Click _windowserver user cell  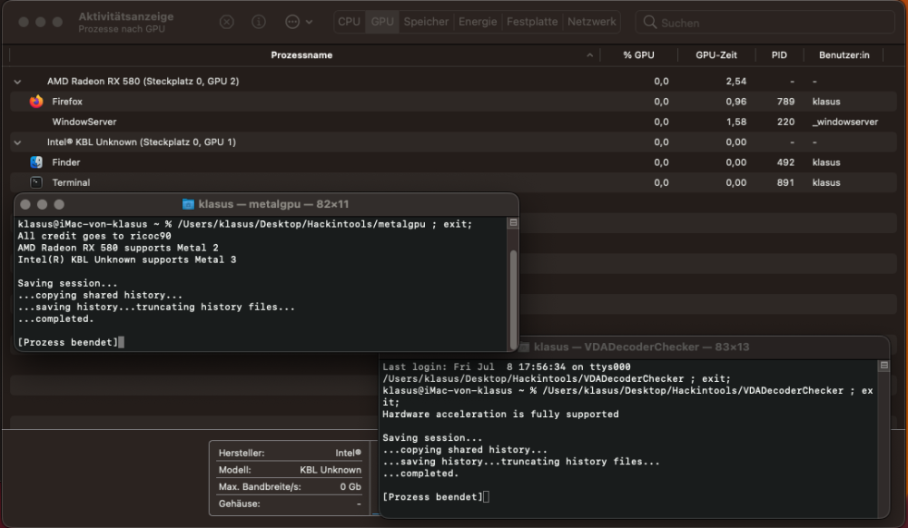[844, 122]
